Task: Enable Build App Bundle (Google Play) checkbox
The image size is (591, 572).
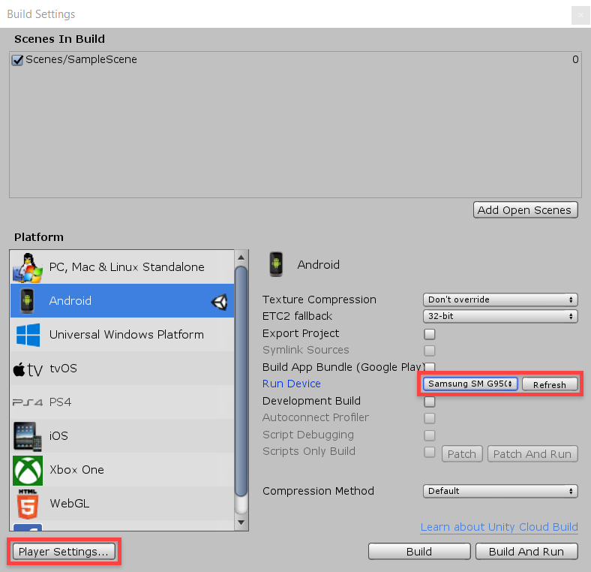Action: 430,367
